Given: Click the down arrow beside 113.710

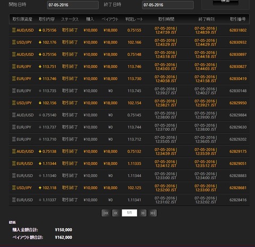Looking at the screenshot, I should 40,139.
